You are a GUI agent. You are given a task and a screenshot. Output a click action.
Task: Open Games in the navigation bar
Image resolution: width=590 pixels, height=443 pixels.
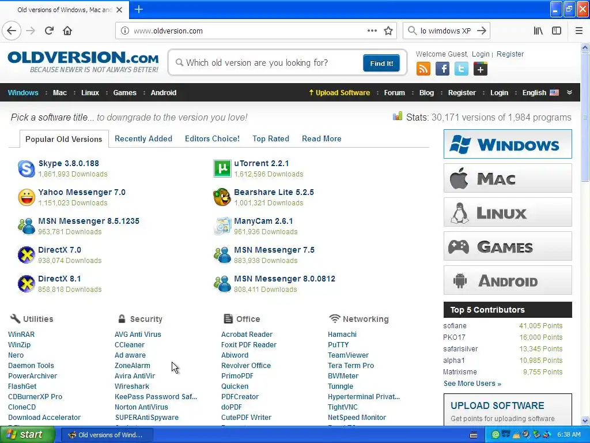pos(125,93)
